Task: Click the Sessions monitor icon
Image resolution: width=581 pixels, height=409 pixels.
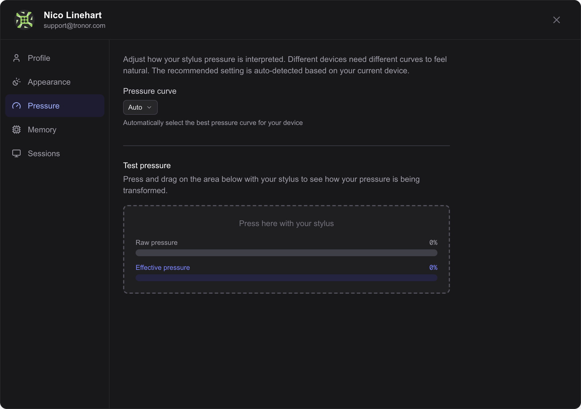Action: pyautogui.click(x=16, y=153)
